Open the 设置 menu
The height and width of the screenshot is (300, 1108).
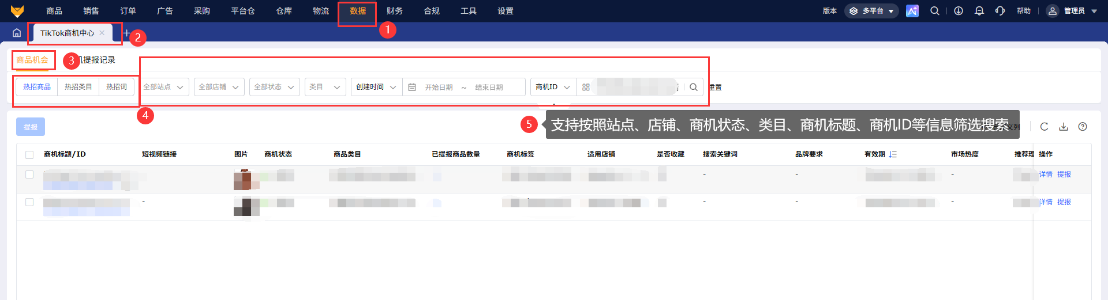coord(506,11)
